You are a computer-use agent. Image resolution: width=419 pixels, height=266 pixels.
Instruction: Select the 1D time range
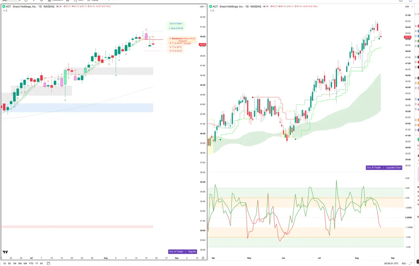point(5,264)
